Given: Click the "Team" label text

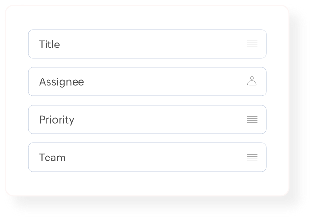Looking at the screenshot, I should pos(52,158).
